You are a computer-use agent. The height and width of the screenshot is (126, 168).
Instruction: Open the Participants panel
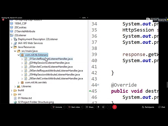coord(148,107)
